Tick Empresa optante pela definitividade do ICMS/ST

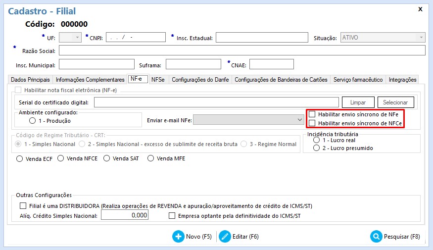coord(172,216)
